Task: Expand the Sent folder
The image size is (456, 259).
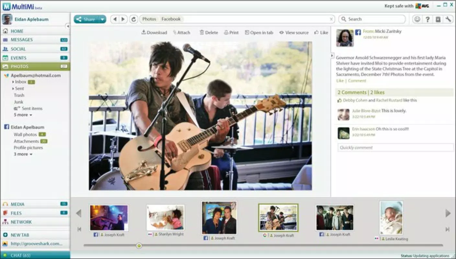Action: (x=13, y=88)
